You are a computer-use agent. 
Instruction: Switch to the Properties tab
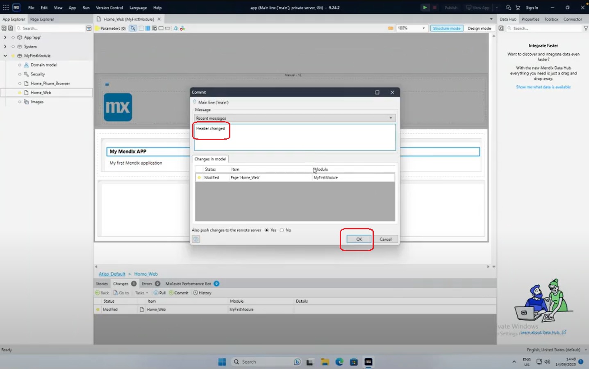pyautogui.click(x=530, y=19)
